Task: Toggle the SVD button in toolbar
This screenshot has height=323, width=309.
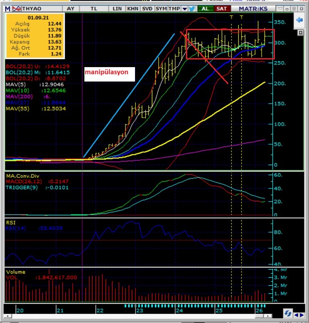Action: [147, 8]
